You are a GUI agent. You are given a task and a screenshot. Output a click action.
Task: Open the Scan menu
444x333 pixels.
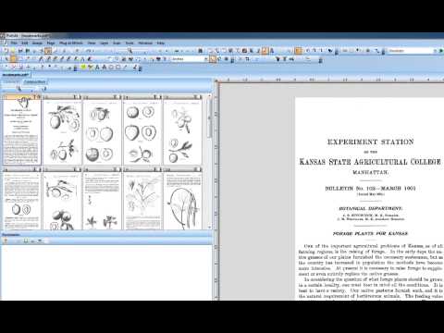click(x=117, y=43)
